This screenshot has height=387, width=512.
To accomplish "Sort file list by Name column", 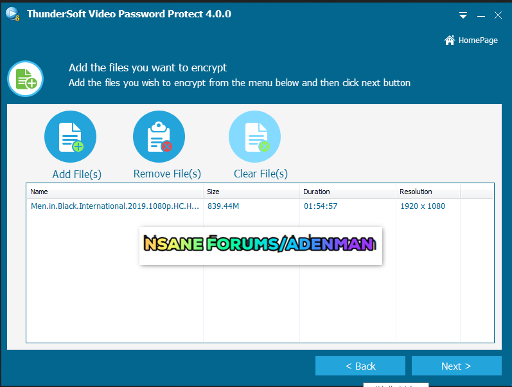I will pos(114,192).
